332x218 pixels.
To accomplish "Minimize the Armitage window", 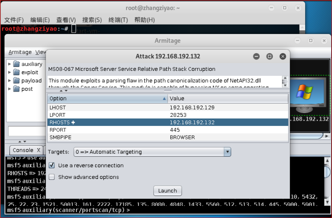I will [x=298, y=41].
